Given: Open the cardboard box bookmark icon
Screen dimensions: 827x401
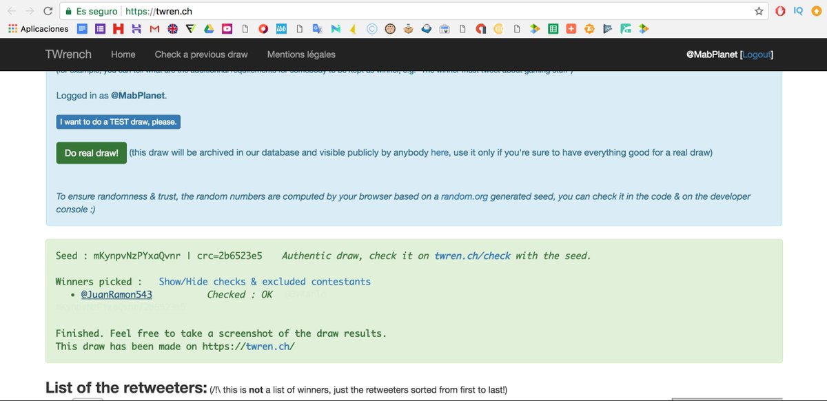Looking at the screenshot, I should pos(408,29).
